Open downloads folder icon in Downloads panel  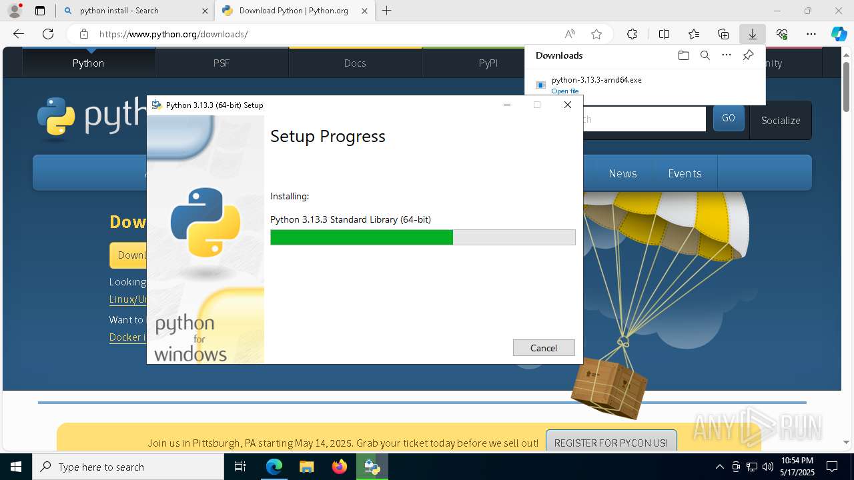tap(683, 55)
